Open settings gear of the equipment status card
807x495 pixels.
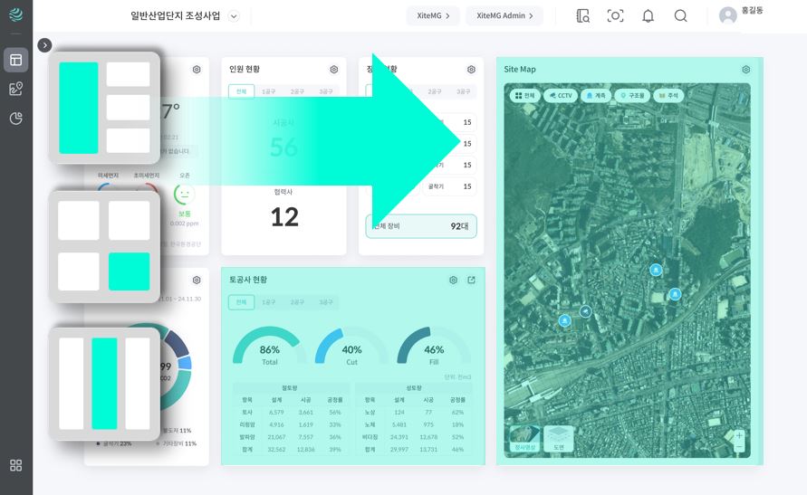[x=471, y=70]
